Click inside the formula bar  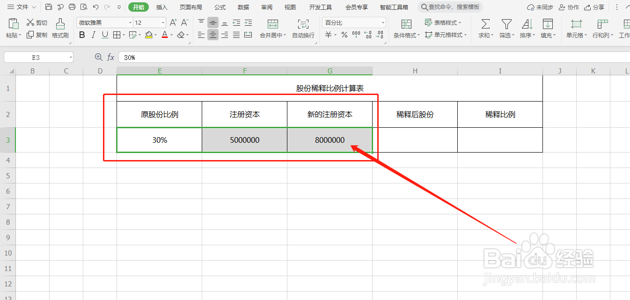click(x=234, y=57)
